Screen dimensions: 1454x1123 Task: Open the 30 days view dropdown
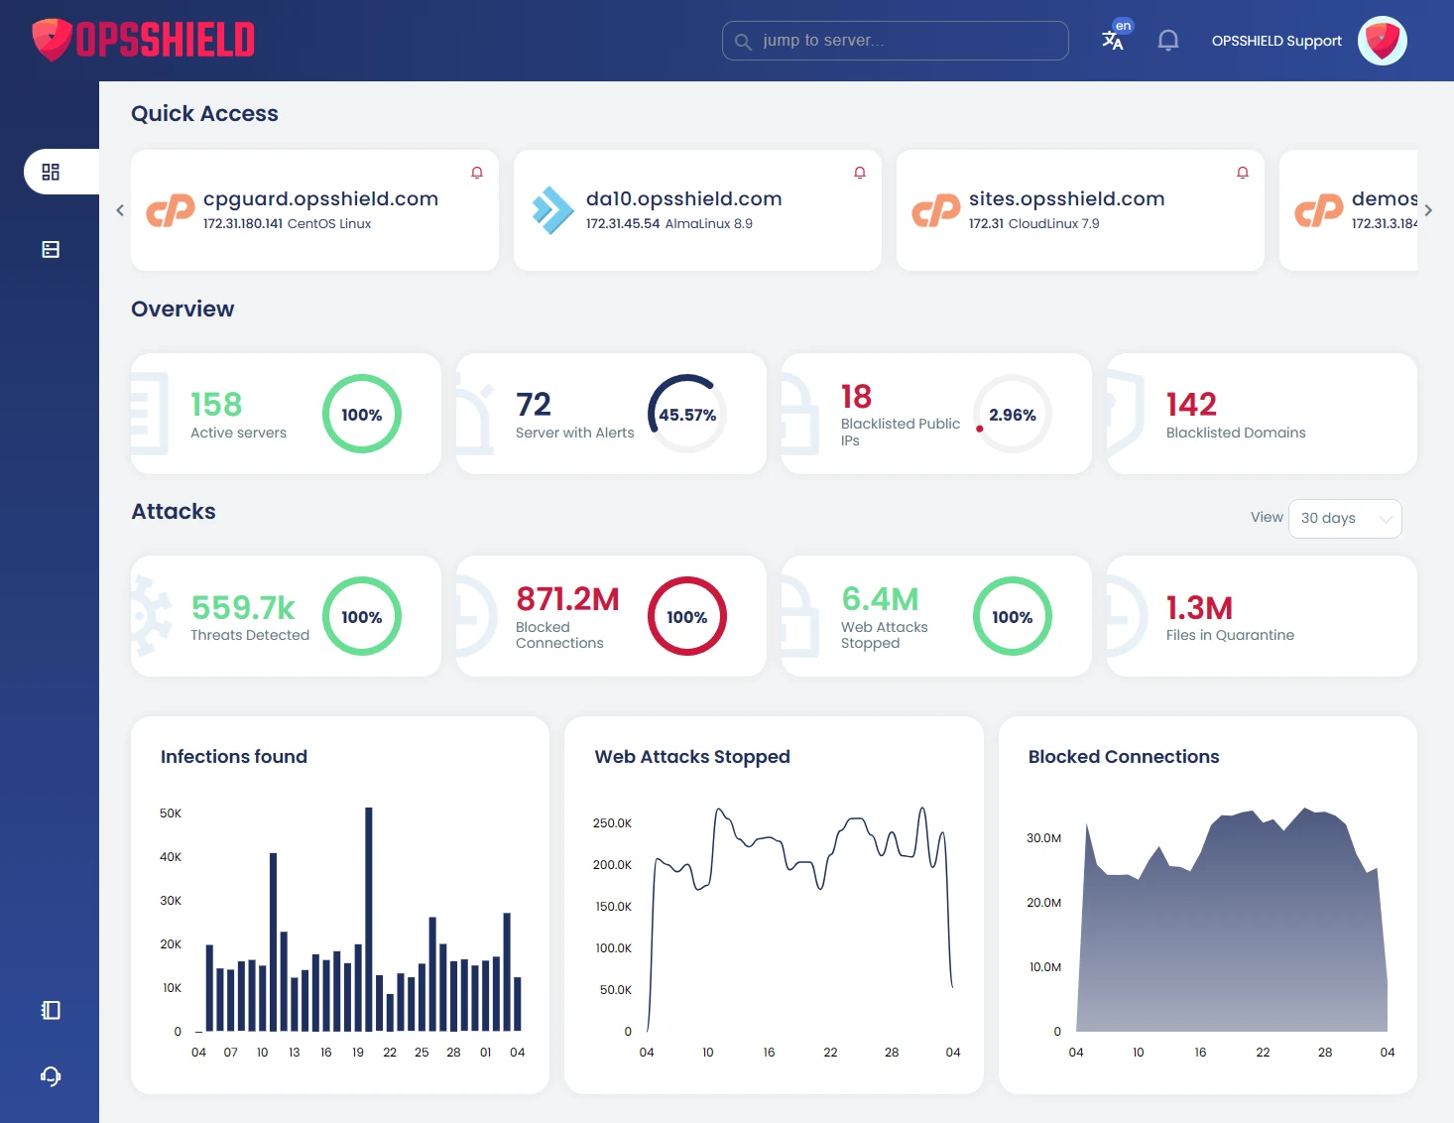point(1345,518)
